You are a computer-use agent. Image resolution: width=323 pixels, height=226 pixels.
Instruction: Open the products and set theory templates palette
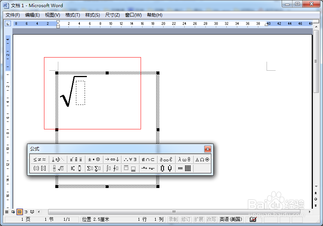coord(166,168)
